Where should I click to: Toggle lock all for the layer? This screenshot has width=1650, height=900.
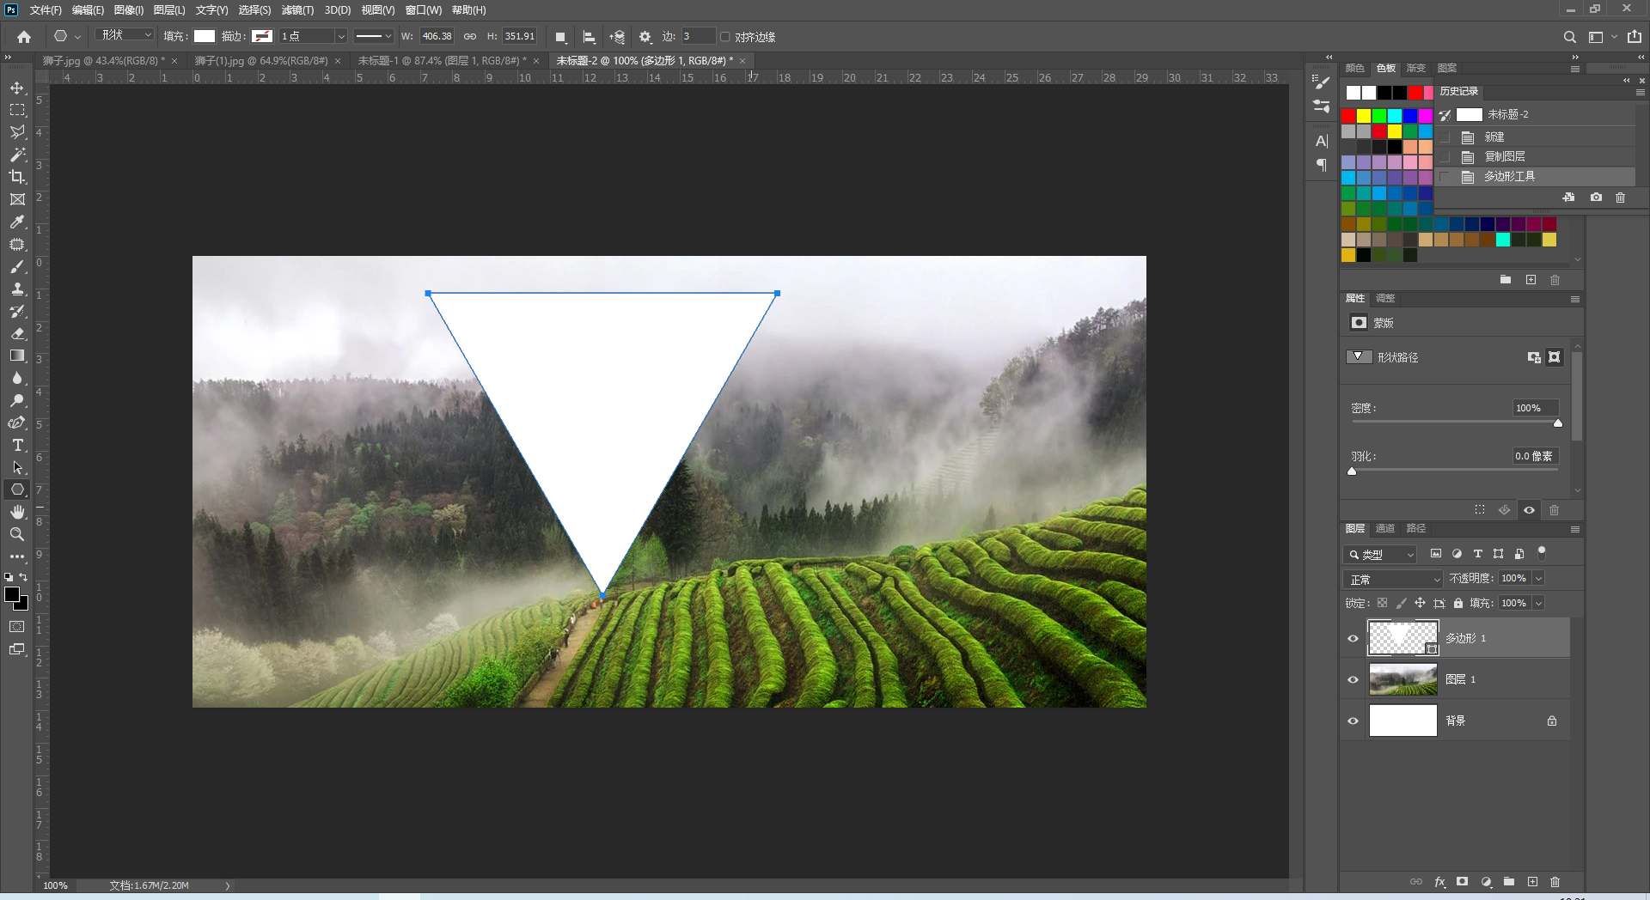[x=1458, y=603]
